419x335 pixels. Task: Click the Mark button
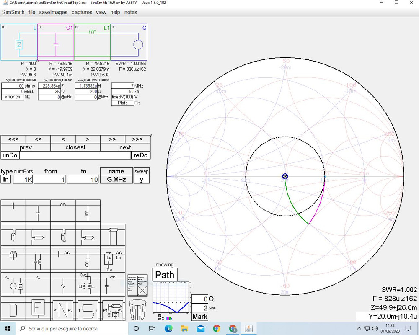(200, 317)
